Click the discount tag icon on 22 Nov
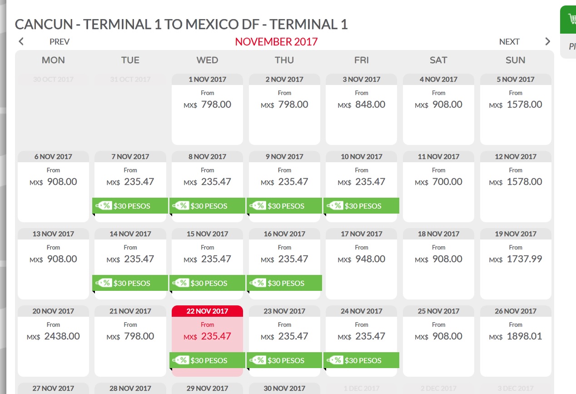This screenshot has height=394, width=576. pyautogui.click(x=180, y=360)
